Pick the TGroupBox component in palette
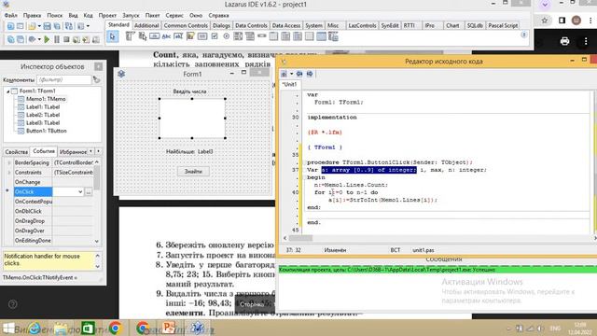Image resolution: width=597 pixels, height=336 pixels. click(273, 36)
